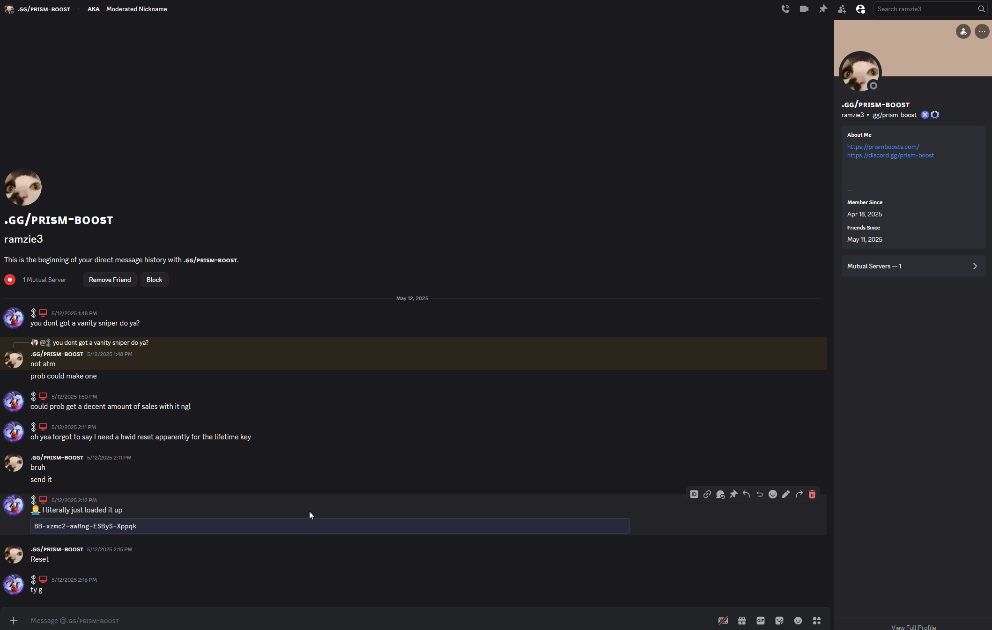The width and height of the screenshot is (992, 630).
Task: Open the Apps launcher icon
Action: (x=817, y=621)
